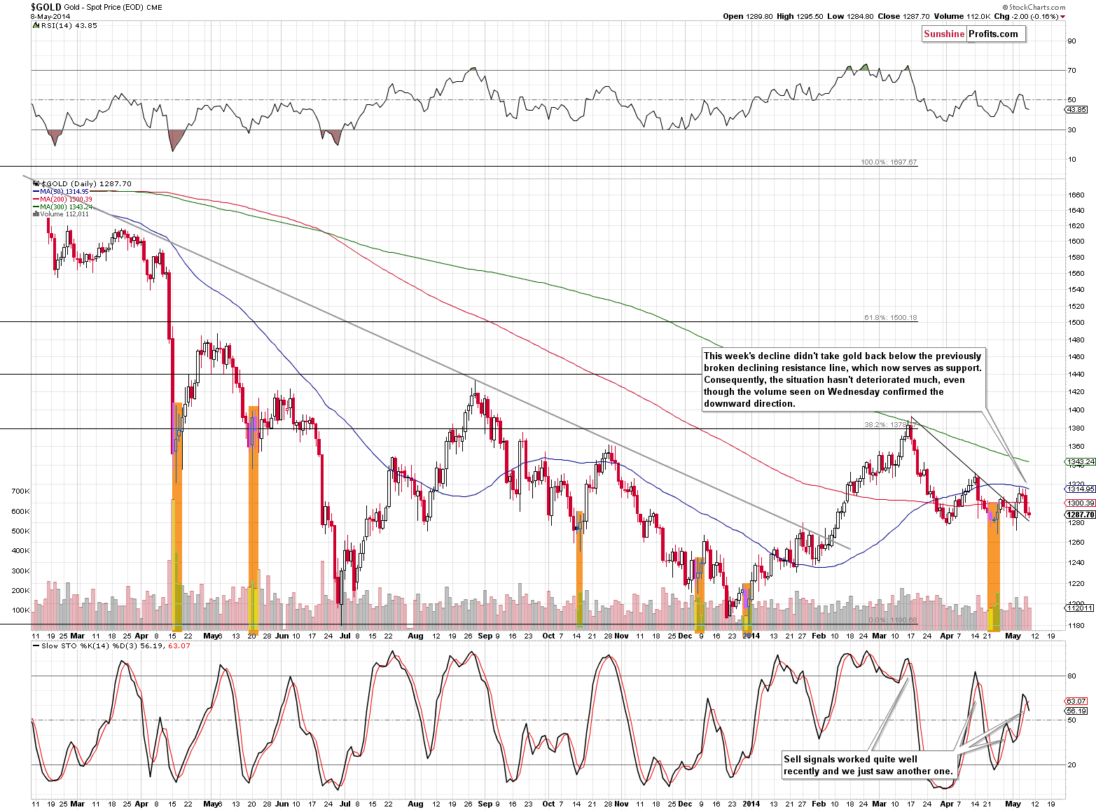Image resolution: width=1096 pixels, height=810 pixels.
Task: Click the red 1300.39 price tag
Action: click(1080, 503)
